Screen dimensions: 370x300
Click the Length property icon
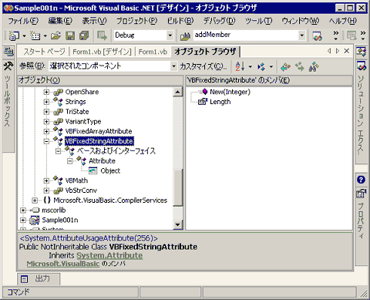[x=203, y=102]
